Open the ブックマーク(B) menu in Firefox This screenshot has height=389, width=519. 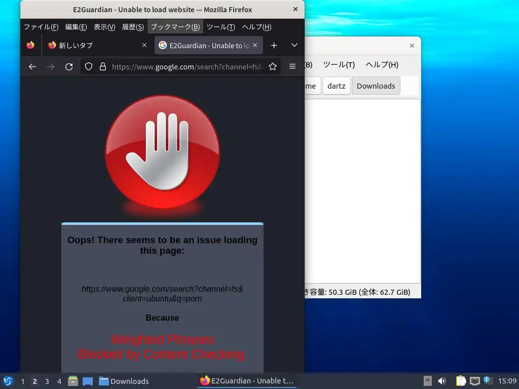(175, 27)
